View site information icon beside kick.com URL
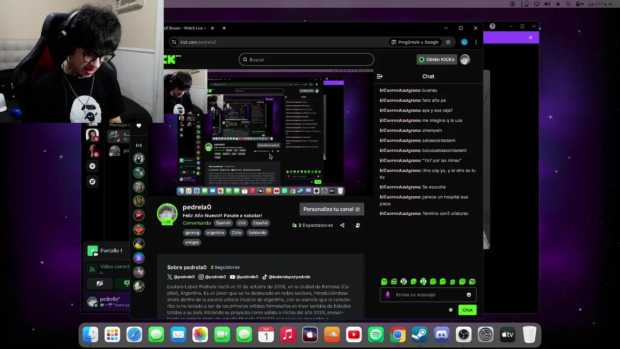 point(174,42)
